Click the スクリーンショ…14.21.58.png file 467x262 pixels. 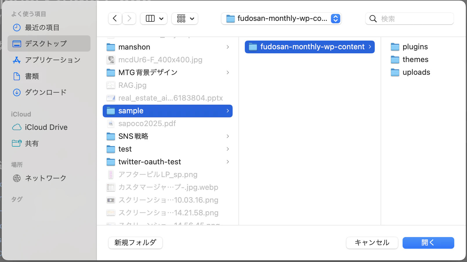click(168, 213)
